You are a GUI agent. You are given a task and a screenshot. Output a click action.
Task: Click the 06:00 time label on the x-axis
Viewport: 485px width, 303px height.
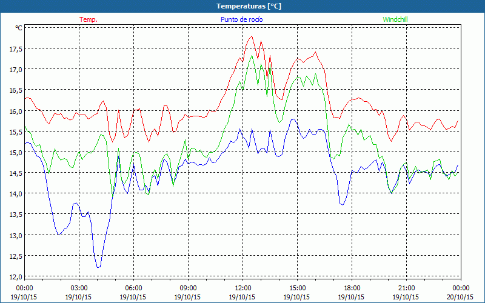pos(133,288)
